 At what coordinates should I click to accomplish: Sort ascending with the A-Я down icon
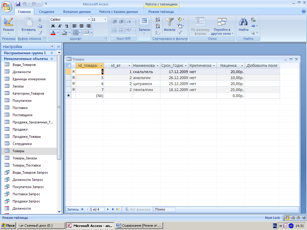point(158,19)
